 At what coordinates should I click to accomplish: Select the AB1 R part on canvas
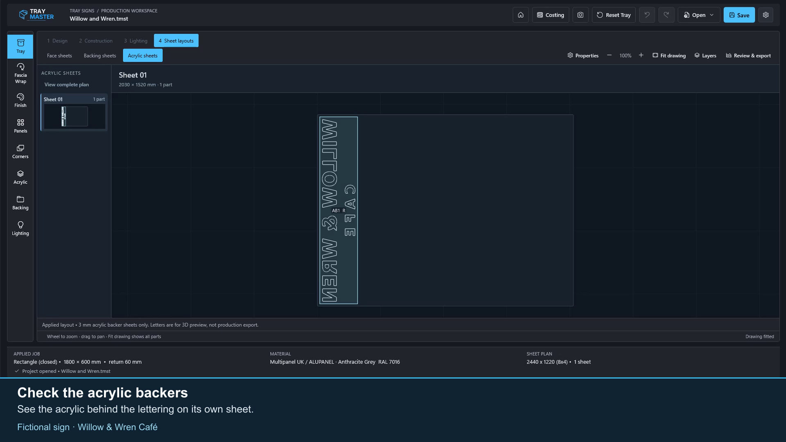click(x=338, y=210)
